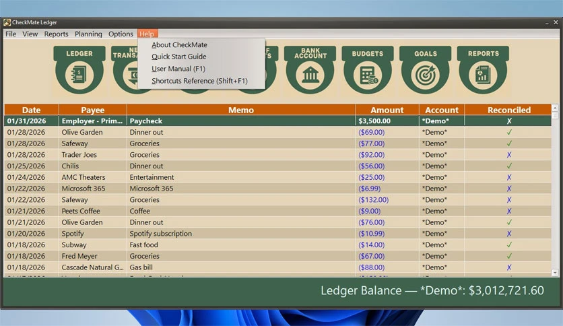Click the table scrollbar up arrow
563x326 pixels.
(x=555, y=108)
